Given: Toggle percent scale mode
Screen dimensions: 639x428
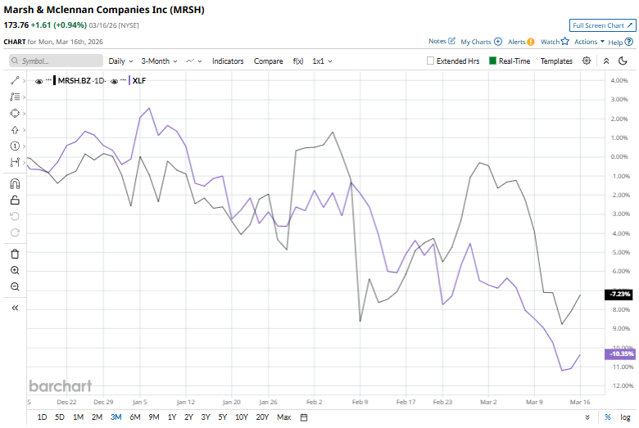Looking at the screenshot, I should tap(608, 417).
